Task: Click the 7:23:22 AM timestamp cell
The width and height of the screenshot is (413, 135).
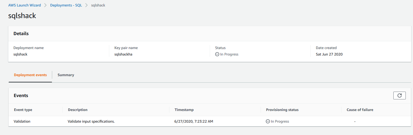Action: point(194,121)
